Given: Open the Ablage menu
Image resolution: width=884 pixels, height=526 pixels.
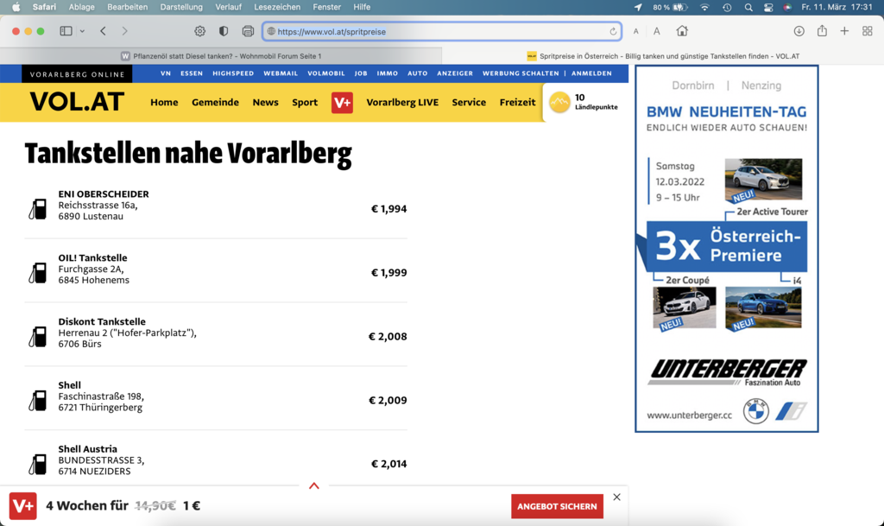Looking at the screenshot, I should coord(82,7).
